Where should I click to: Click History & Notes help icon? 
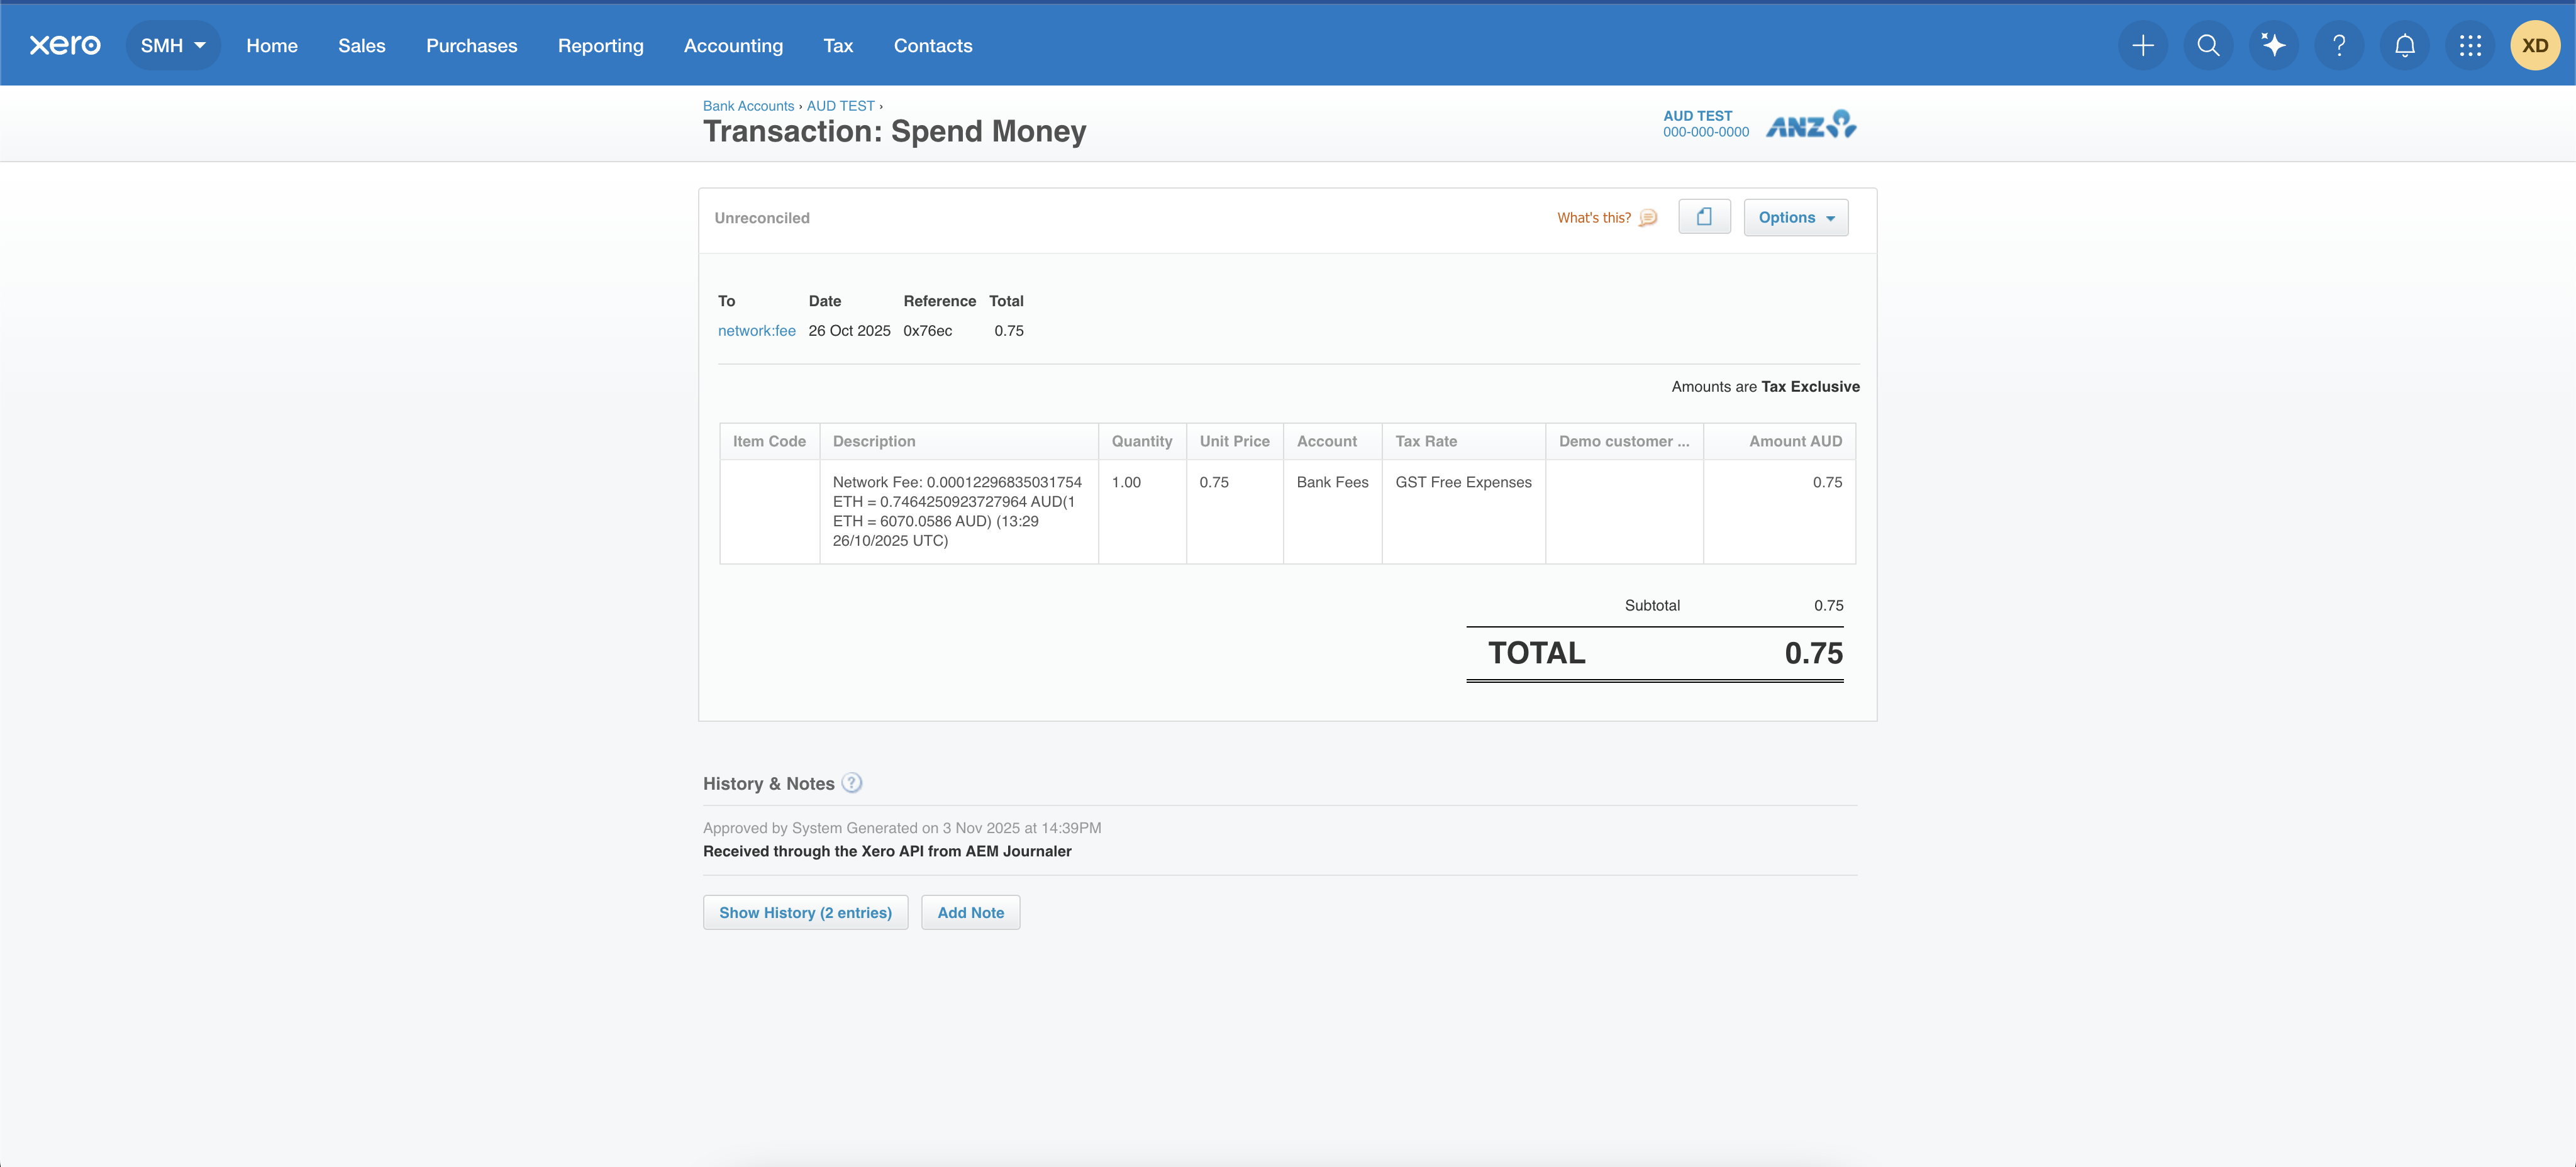[x=852, y=783]
